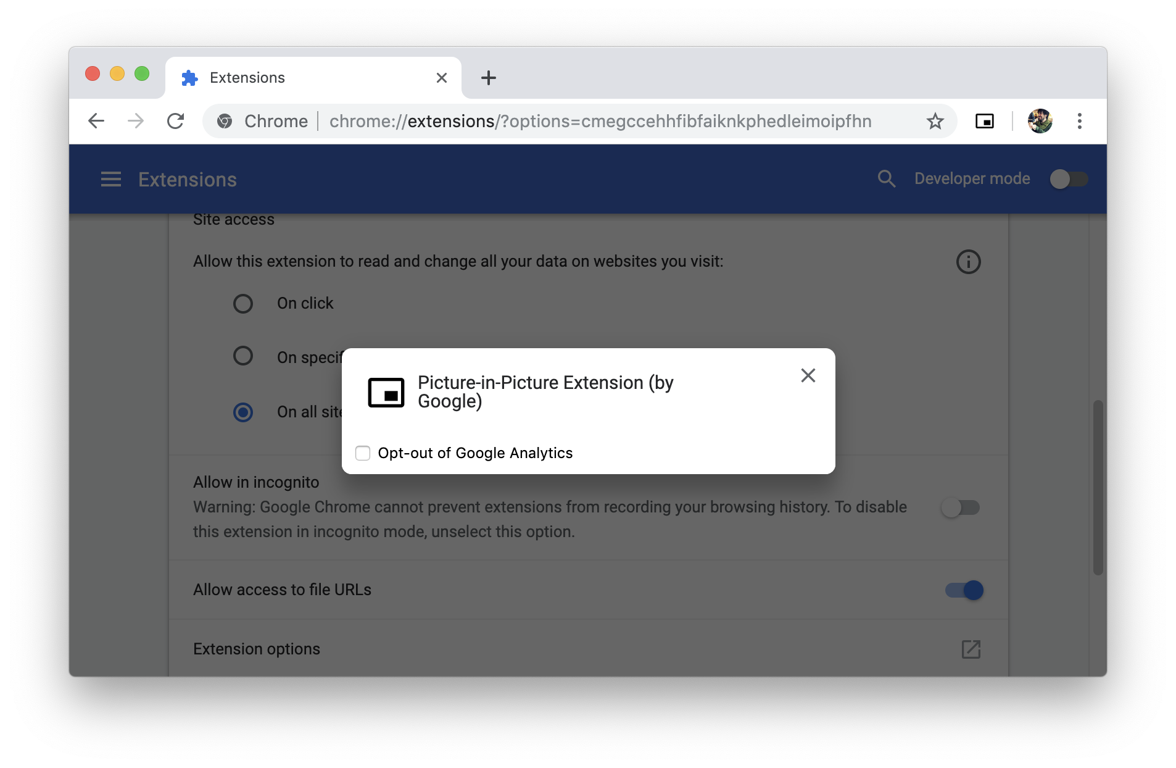Disable Allow access to file URLs
Screen dimensions: 1176x768
coord(964,590)
